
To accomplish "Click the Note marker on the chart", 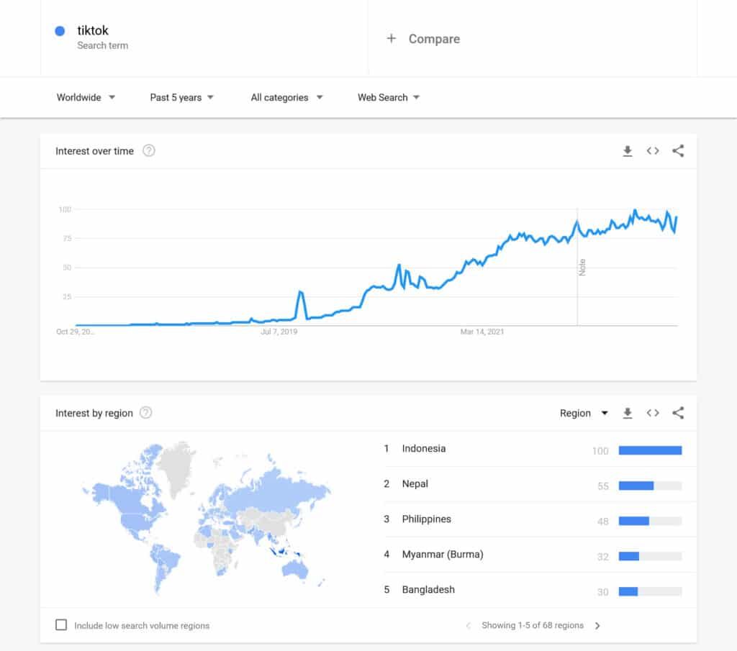I will (x=582, y=267).
